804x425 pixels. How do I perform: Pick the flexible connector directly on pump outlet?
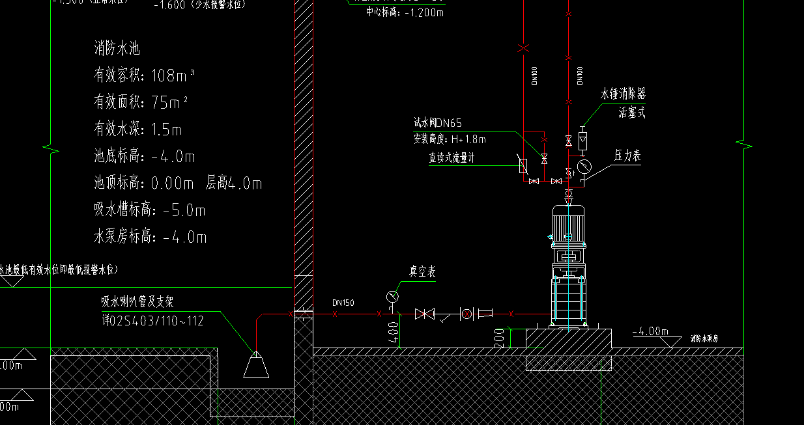click(569, 195)
